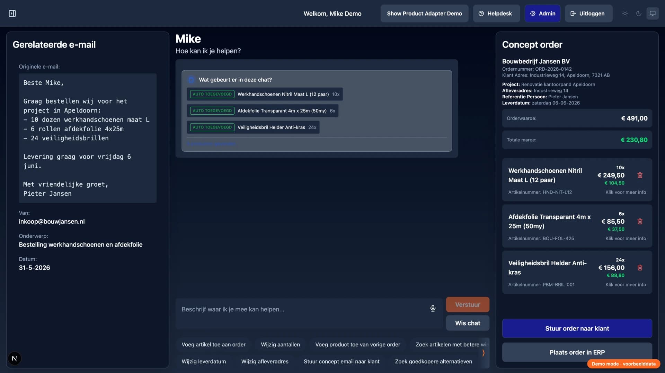The image size is (665, 373).
Task: Choose 'Voeg product toe van vorige order'
Action: (357, 345)
